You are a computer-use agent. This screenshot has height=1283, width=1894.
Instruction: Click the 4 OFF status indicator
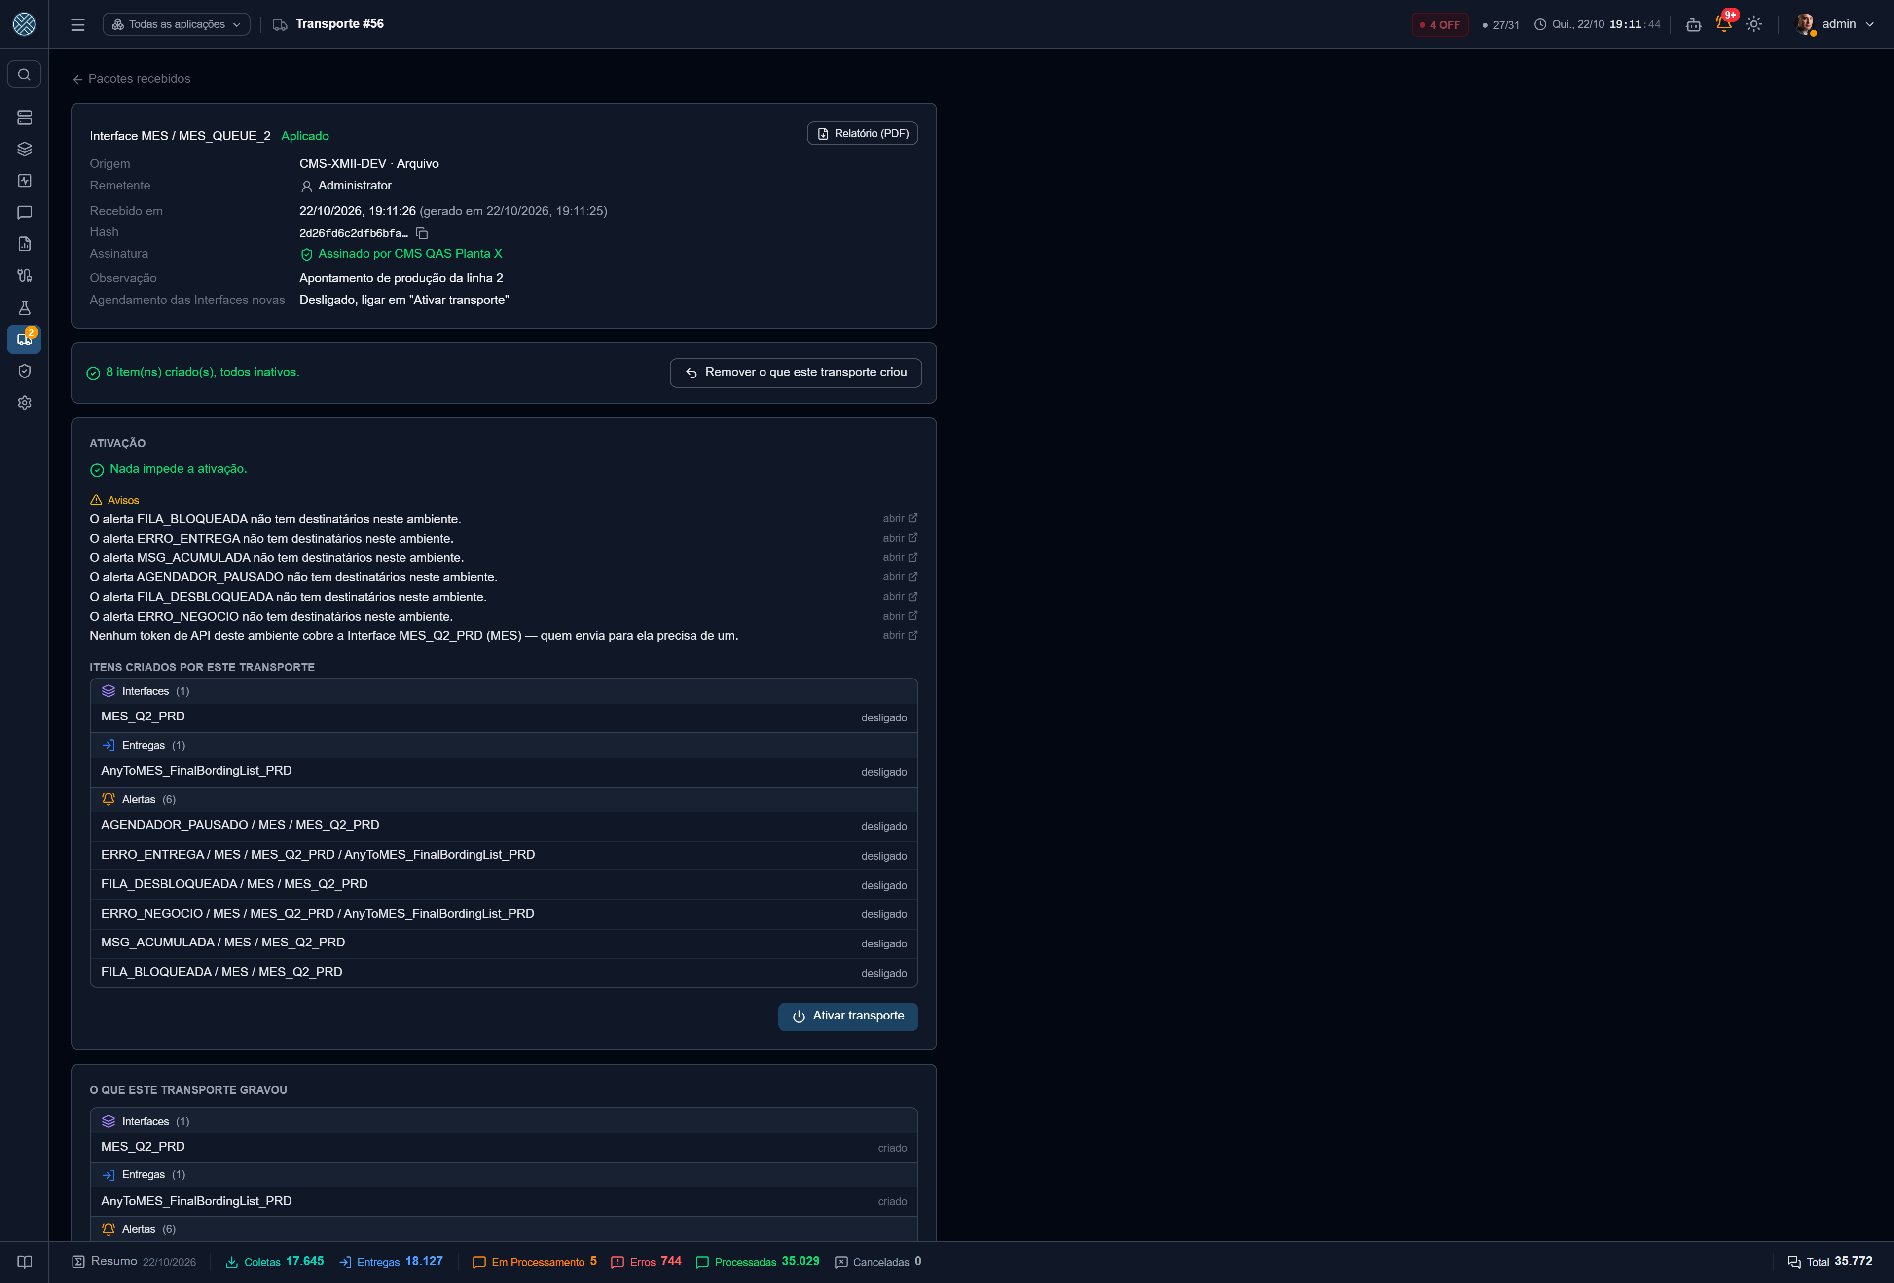(x=1439, y=25)
